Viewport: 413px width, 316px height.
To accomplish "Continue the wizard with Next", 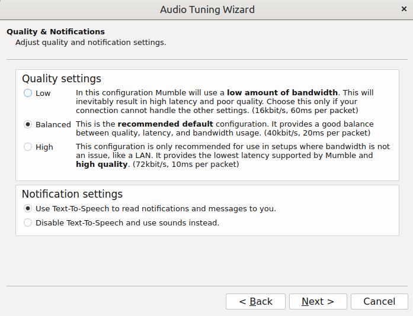I will (318, 301).
